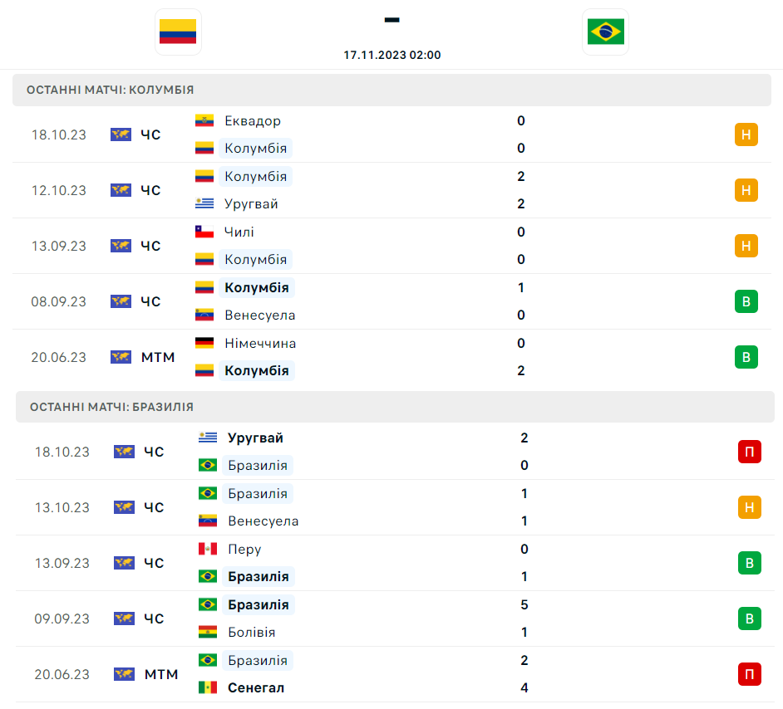Click the Senegal flag beside Сенегал

[208, 687]
